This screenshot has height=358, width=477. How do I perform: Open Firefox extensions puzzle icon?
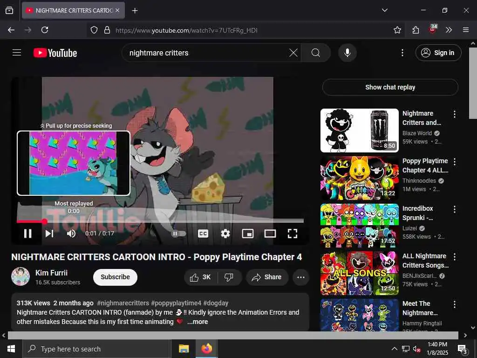tap(416, 30)
